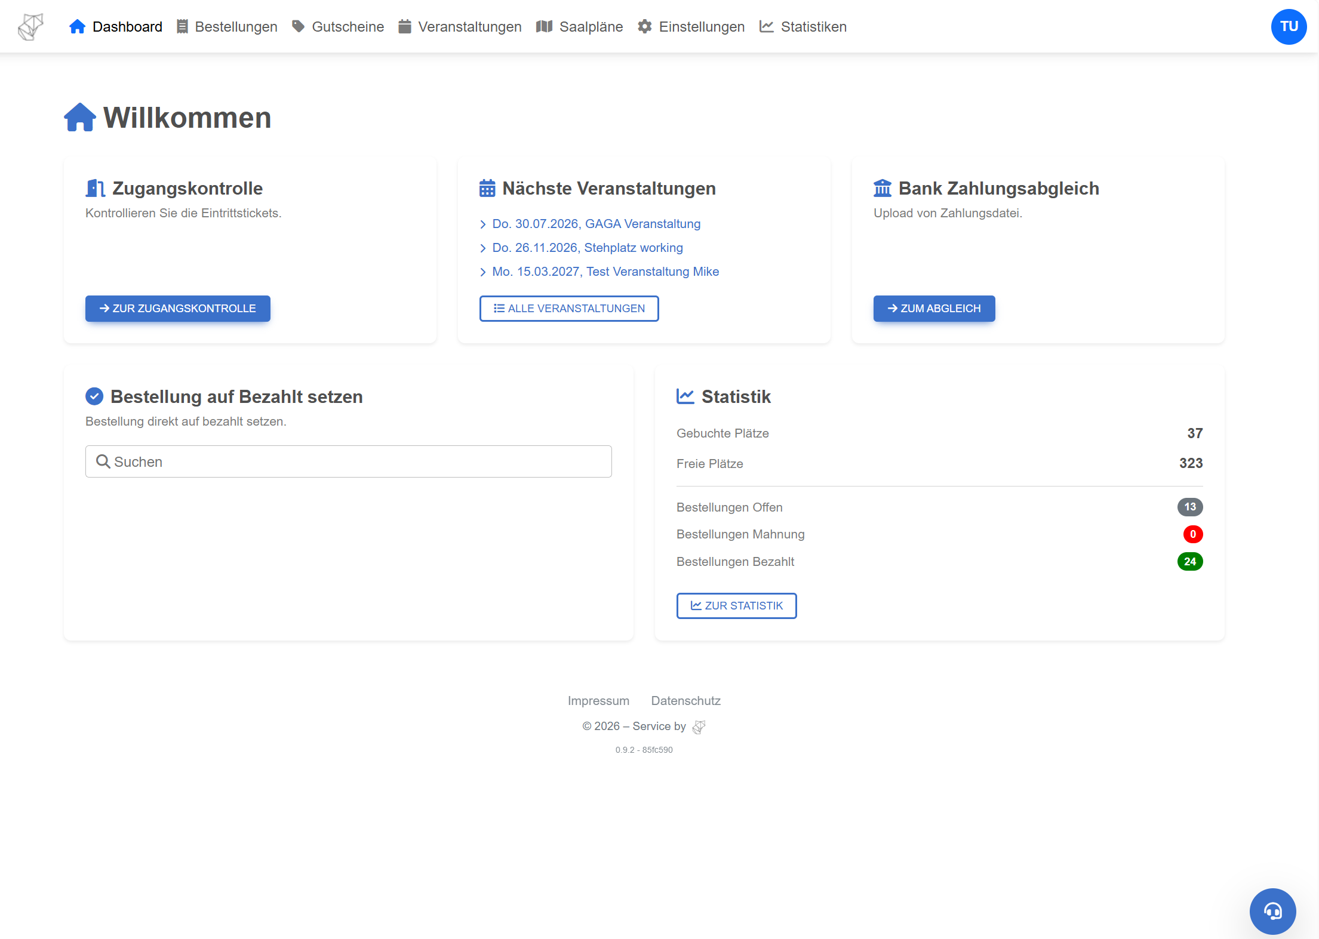This screenshot has width=1319, height=939.
Task: Click the Saalpläne map icon
Action: pyautogui.click(x=544, y=27)
